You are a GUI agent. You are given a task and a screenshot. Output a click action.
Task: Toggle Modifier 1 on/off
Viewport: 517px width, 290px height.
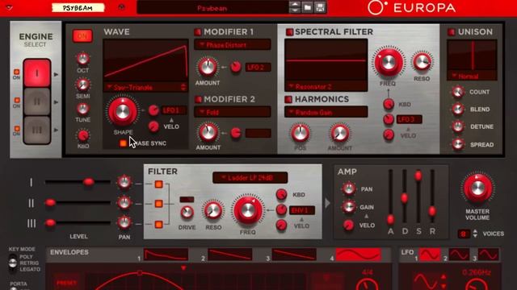[198, 32]
